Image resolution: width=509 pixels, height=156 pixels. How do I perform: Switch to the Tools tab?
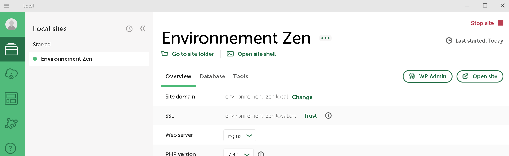(x=240, y=76)
